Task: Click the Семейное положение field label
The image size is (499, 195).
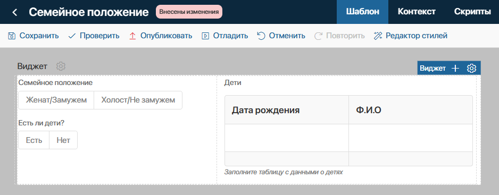Action: click(x=55, y=83)
